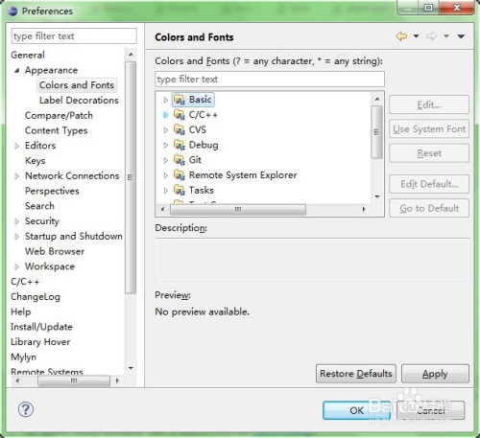
Task: Open the back history dropdown arrow
Action: [x=416, y=36]
